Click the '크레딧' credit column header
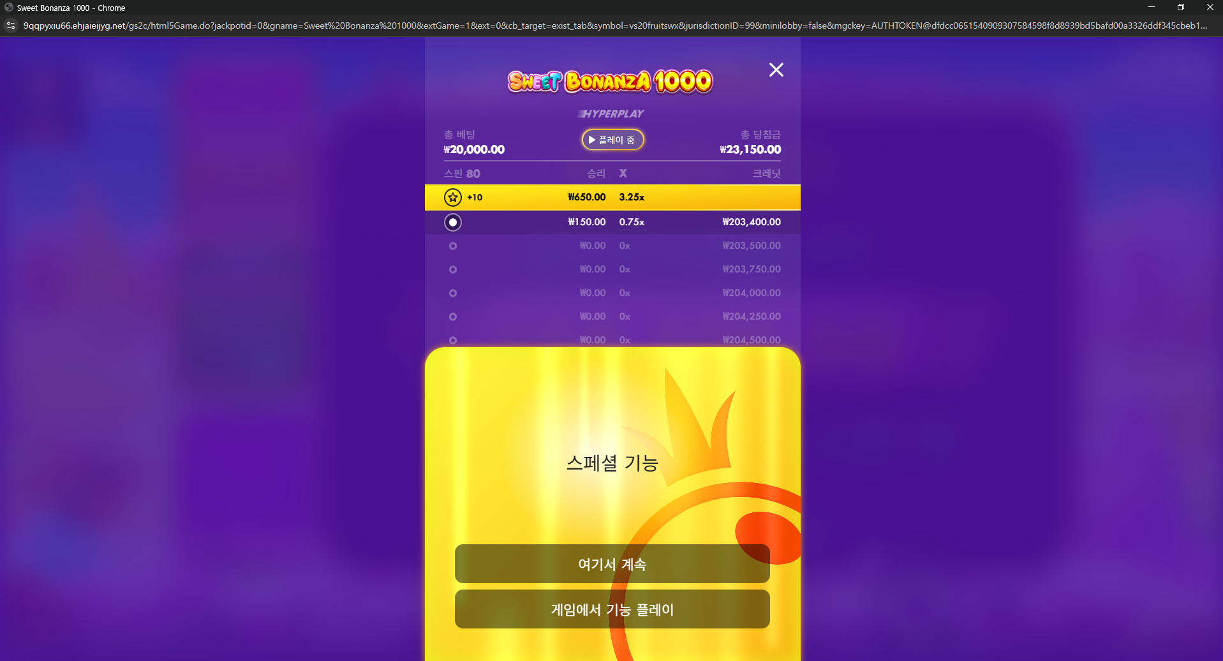Screen dimensions: 1223x661 tap(766, 174)
